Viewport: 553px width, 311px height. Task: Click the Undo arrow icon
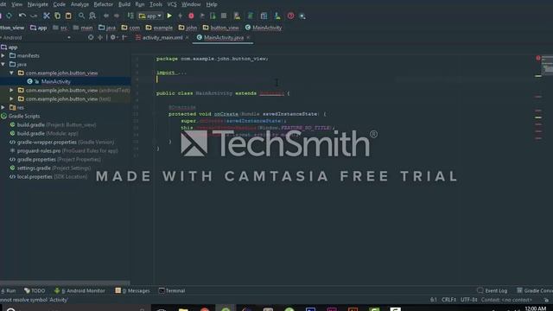(x=22, y=16)
